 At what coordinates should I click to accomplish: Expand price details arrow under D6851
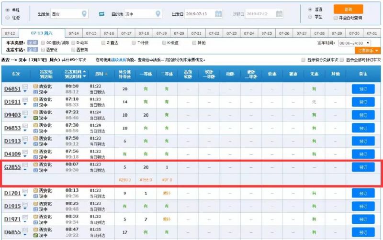click(x=25, y=91)
